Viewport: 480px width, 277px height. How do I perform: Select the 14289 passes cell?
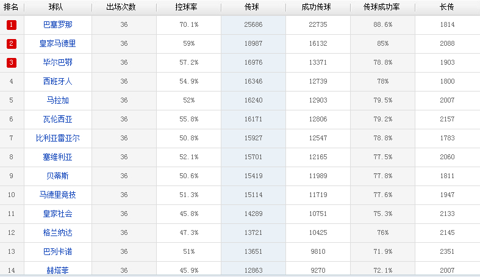click(253, 214)
